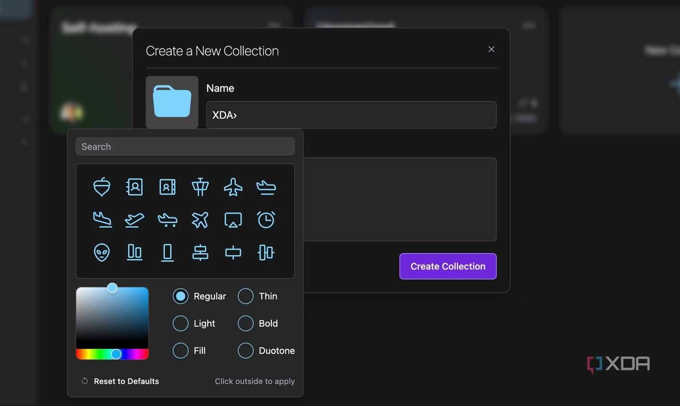680x406 pixels.
Task: Select the Bold icon weight
Action: tap(246, 323)
